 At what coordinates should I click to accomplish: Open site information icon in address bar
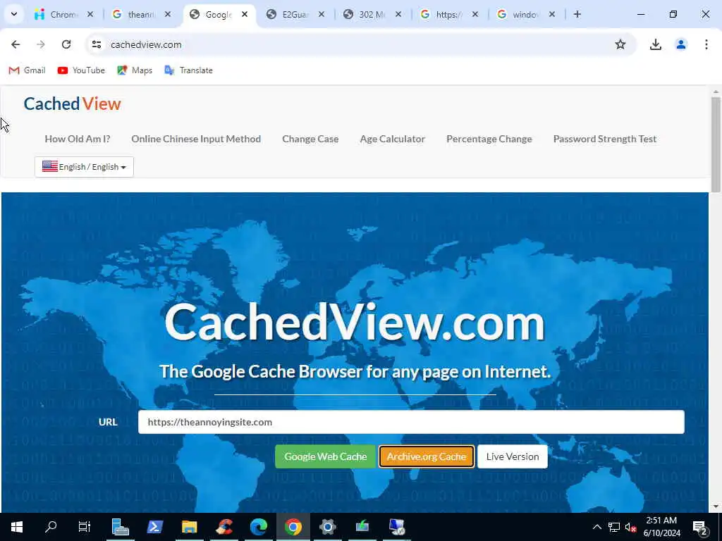[96, 44]
